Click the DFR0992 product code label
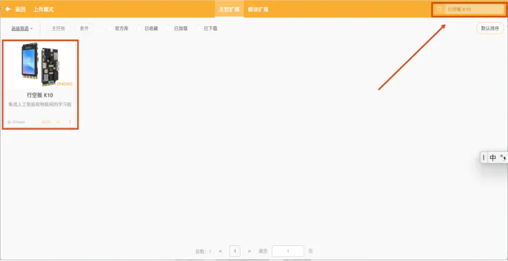 pos(65,84)
